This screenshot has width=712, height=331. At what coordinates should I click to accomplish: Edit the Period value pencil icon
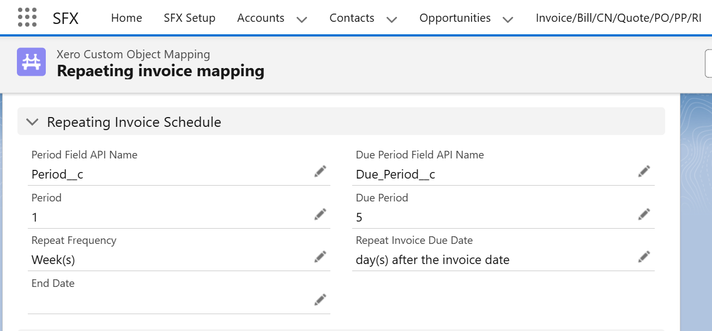tap(320, 214)
